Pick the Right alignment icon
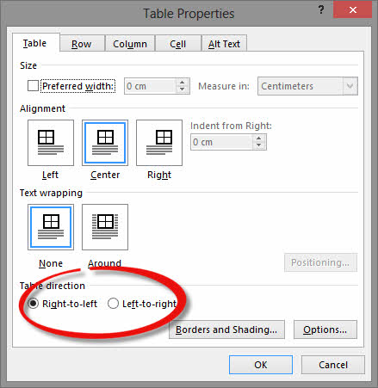378x388 pixels. (159, 143)
